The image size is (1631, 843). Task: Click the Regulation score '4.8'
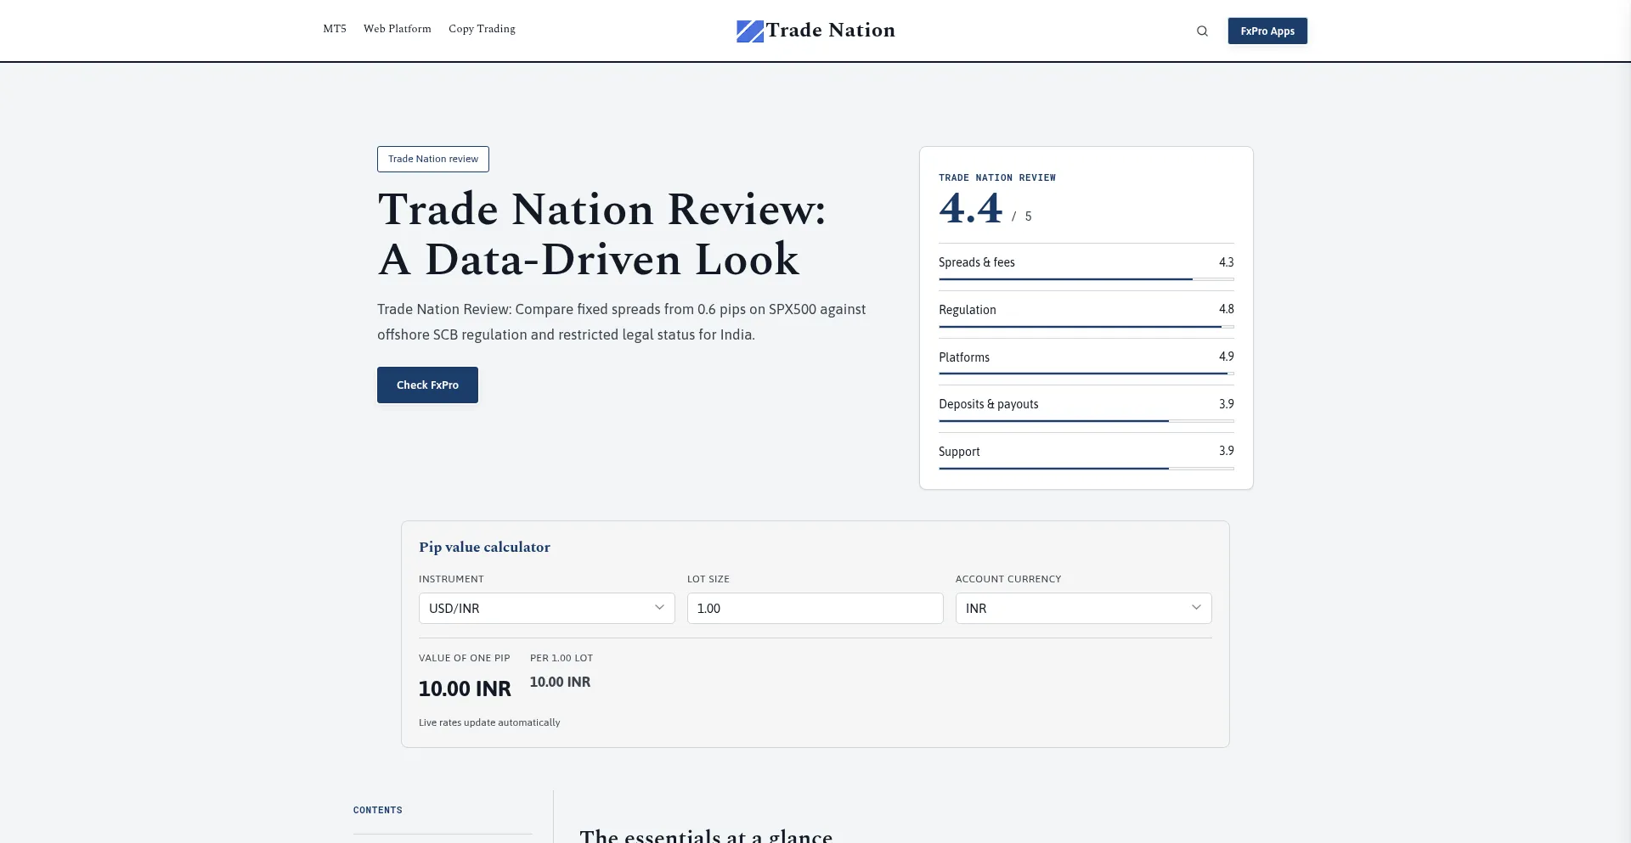tap(1227, 309)
